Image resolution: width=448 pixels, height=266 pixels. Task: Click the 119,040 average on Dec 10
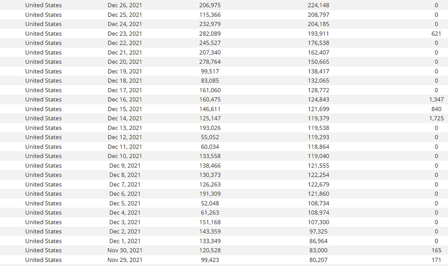(318, 156)
